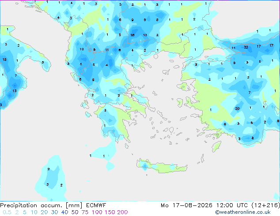The height and width of the screenshot is (216, 280).
Task: Select the '(12+216)' forecast step text
Action: coord(266,205)
